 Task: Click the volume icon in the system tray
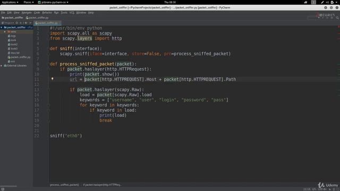327,2
